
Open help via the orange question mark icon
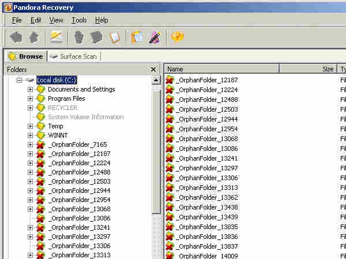point(178,37)
